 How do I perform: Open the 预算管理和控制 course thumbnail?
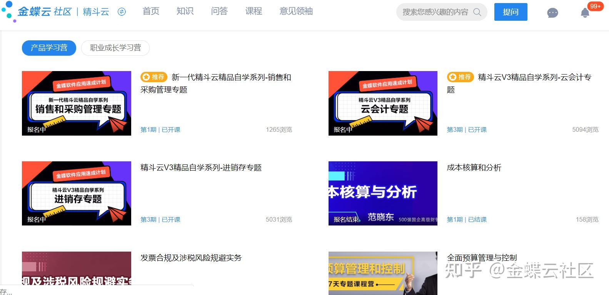point(383,273)
